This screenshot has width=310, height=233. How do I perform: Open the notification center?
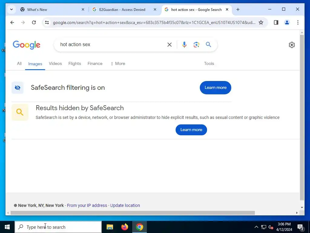tap(301, 227)
